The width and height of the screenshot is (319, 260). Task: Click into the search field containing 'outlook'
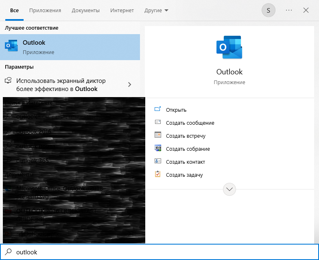coord(159,252)
